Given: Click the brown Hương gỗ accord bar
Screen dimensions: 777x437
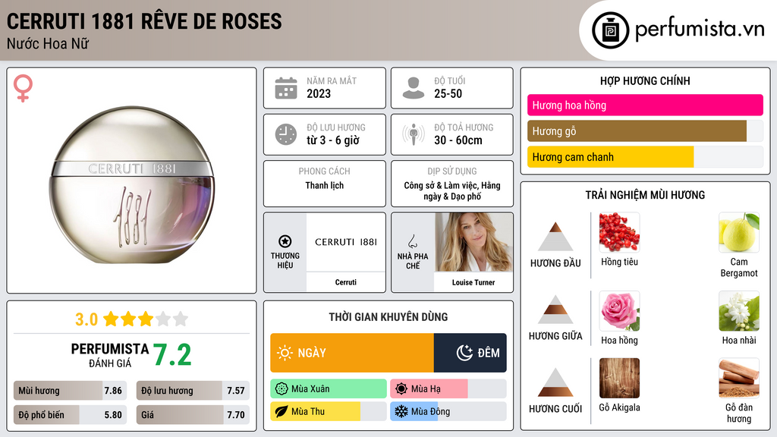Looking at the screenshot, I should pos(637,131).
